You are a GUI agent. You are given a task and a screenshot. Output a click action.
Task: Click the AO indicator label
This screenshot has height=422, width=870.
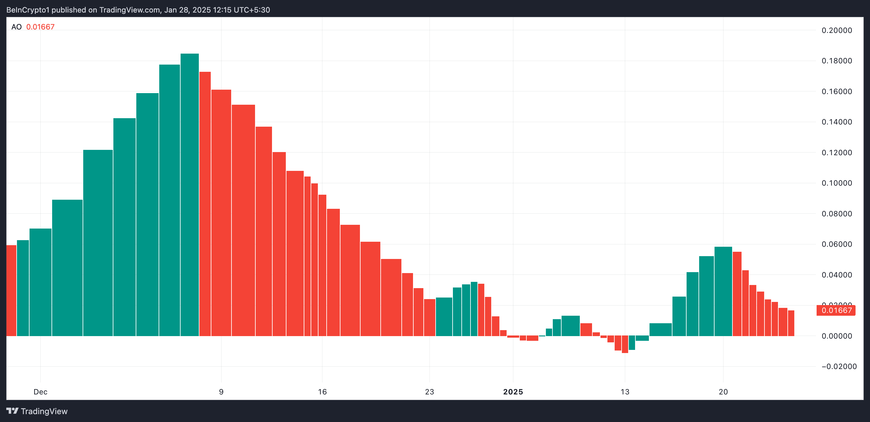tap(16, 27)
